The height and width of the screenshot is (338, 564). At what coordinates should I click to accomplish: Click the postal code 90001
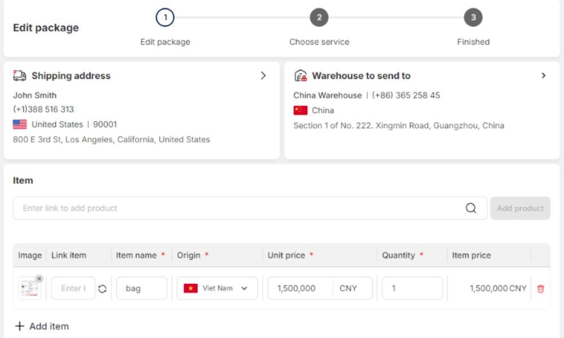click(105, 124)
